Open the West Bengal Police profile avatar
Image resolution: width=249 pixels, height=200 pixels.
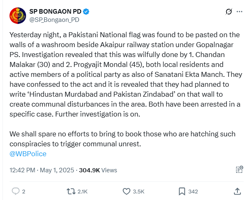pos(18,16)
